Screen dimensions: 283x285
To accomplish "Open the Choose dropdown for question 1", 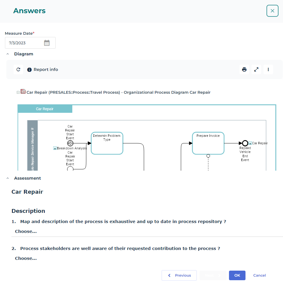I will coord(26,231).
